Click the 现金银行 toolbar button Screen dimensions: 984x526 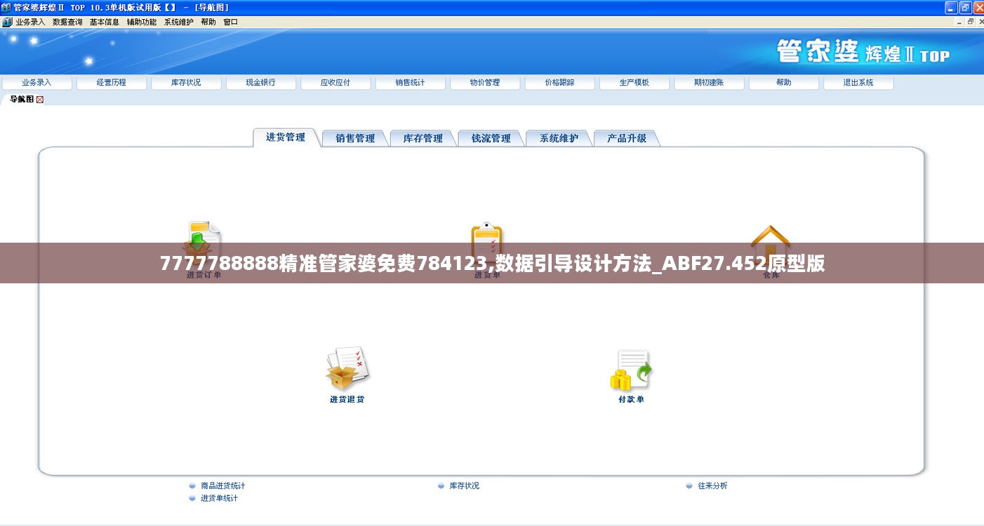pos(260,83)
